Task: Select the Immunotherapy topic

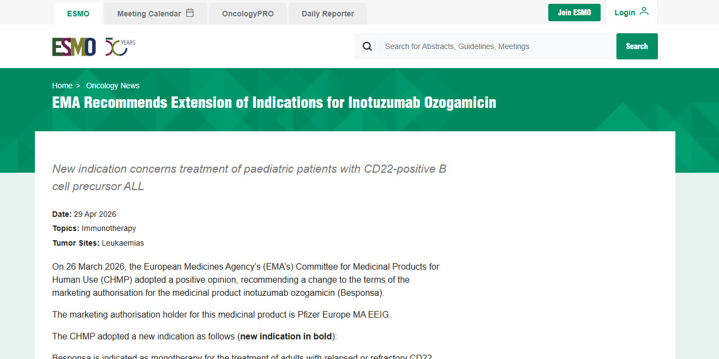Action: pos(109,228)
